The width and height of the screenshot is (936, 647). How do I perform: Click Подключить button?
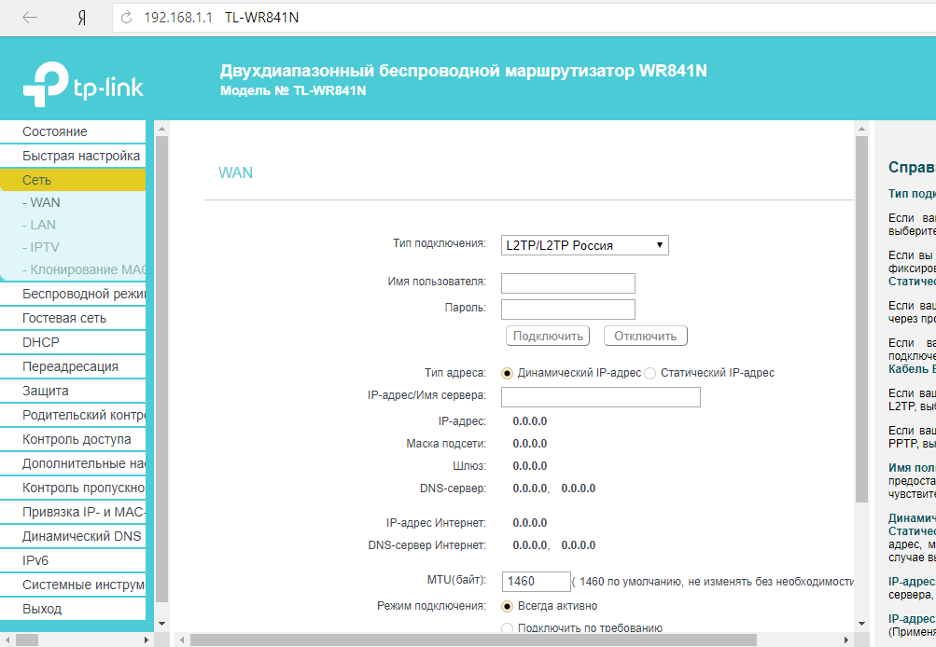tap(548, 336)
